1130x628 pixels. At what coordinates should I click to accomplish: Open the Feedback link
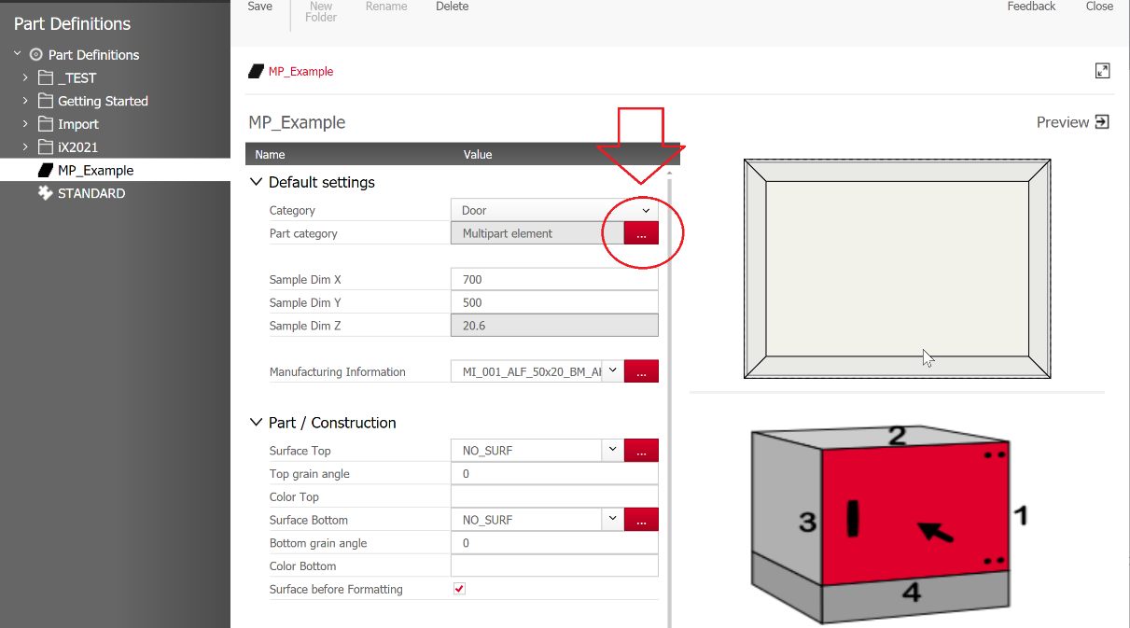pyautogui.click(x=1031, y=7)
